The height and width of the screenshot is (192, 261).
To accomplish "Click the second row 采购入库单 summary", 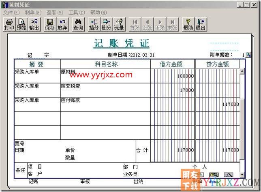I will (37, 90).
